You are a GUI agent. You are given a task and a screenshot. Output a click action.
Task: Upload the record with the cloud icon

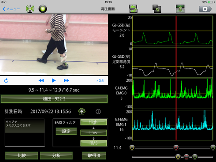pyautogui.click(x=82, y=111)
